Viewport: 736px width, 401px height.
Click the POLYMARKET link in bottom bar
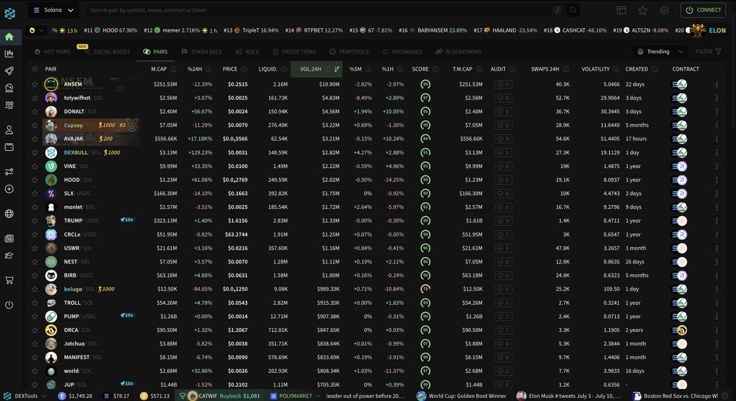click(x=297, y=395)
